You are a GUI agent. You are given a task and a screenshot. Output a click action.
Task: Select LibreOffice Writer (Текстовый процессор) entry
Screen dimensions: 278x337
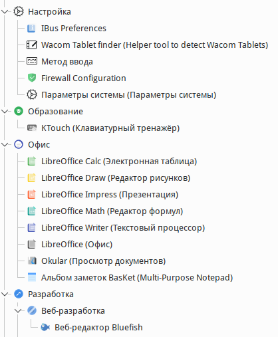[123, 228]
